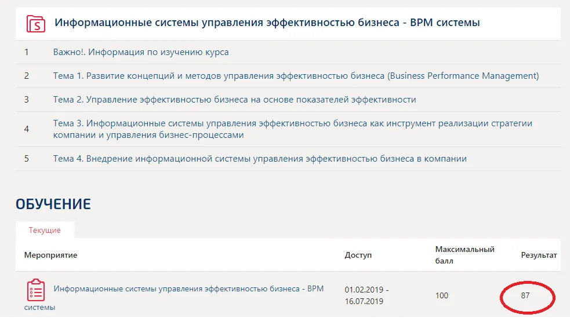
Task: Click the Мероприятие column header
Action: pos(50,255)
